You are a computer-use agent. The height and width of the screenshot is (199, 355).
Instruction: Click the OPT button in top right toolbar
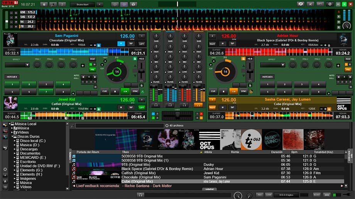tap(319, 4)
